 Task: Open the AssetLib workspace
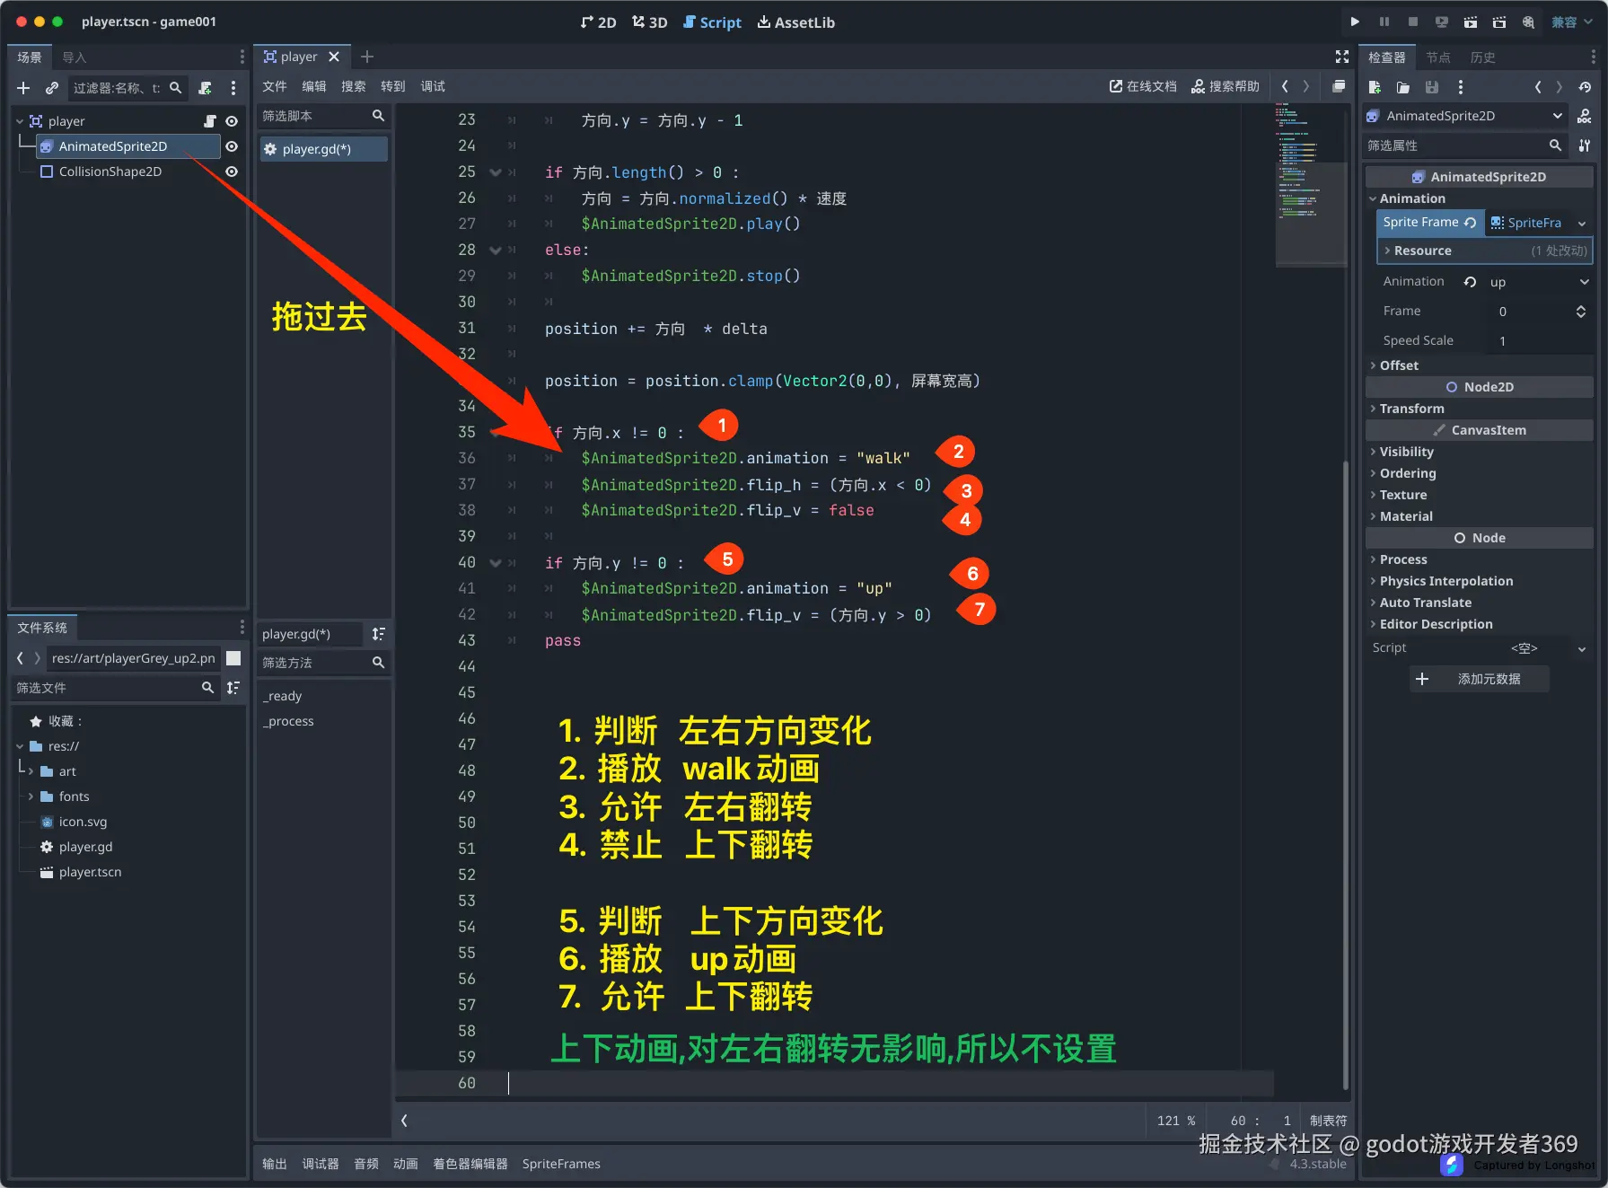pyautogui.click(x=795, y=22)
